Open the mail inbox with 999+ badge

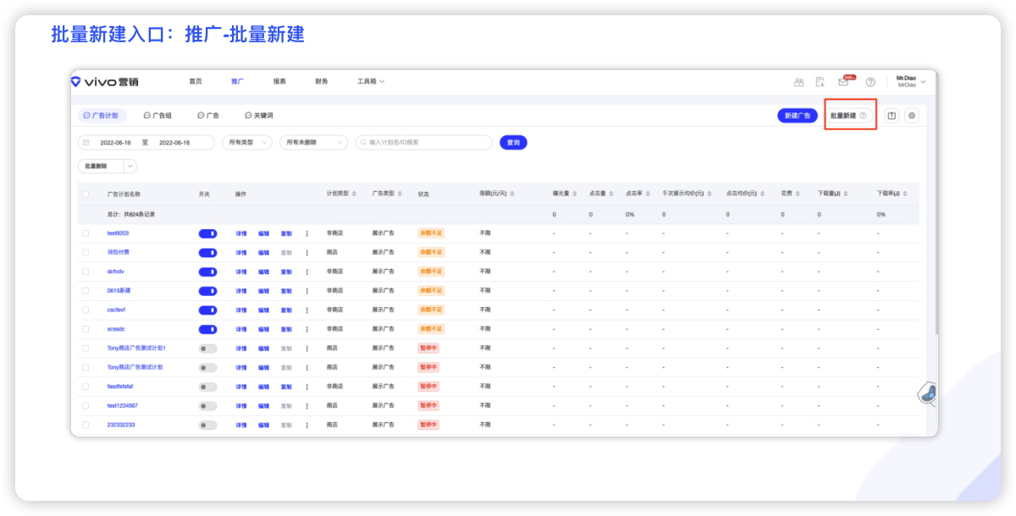(x=843, y=82)
